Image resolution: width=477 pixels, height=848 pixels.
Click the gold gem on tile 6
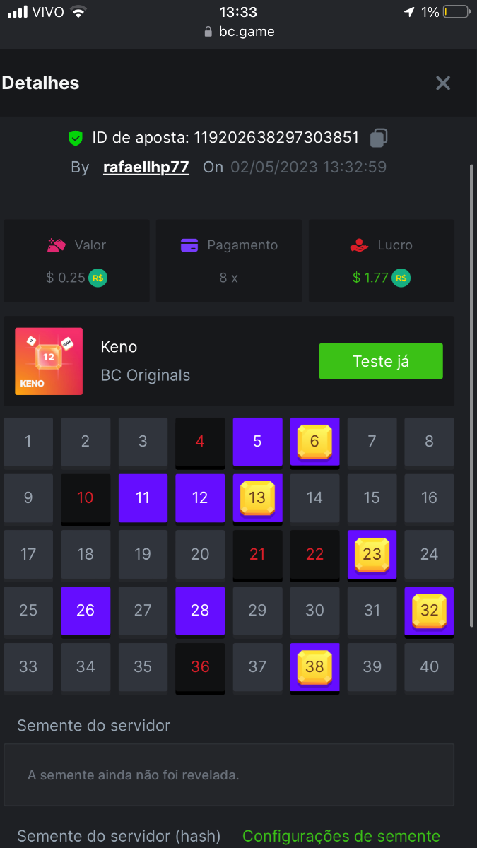tap(314, 441)
